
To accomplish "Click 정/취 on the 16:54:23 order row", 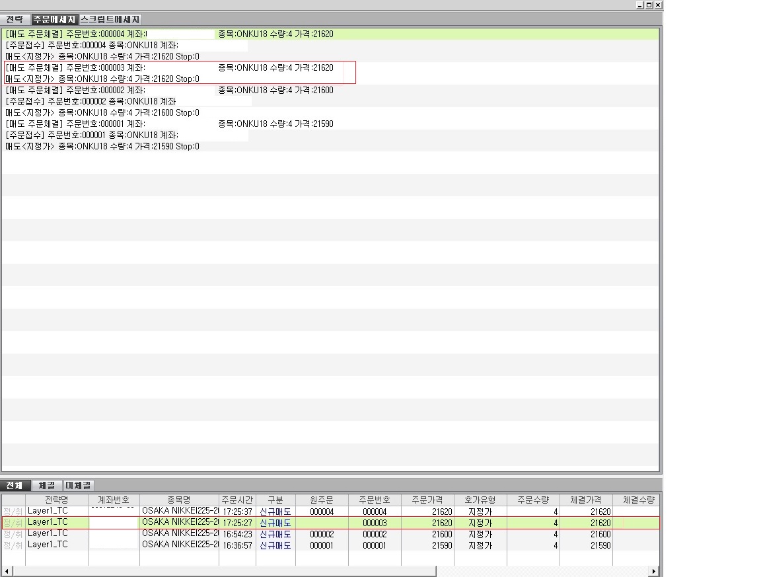I will (x=13, y=534).
